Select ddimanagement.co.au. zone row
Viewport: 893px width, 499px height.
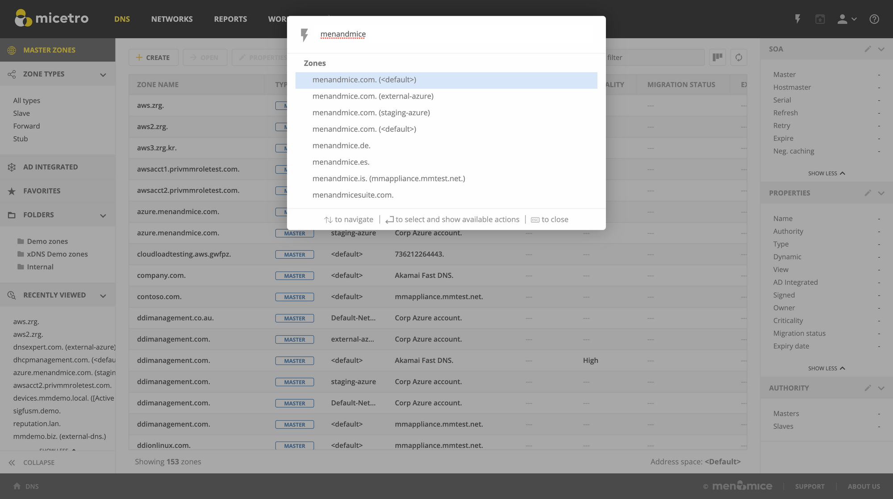click(438, 318)
